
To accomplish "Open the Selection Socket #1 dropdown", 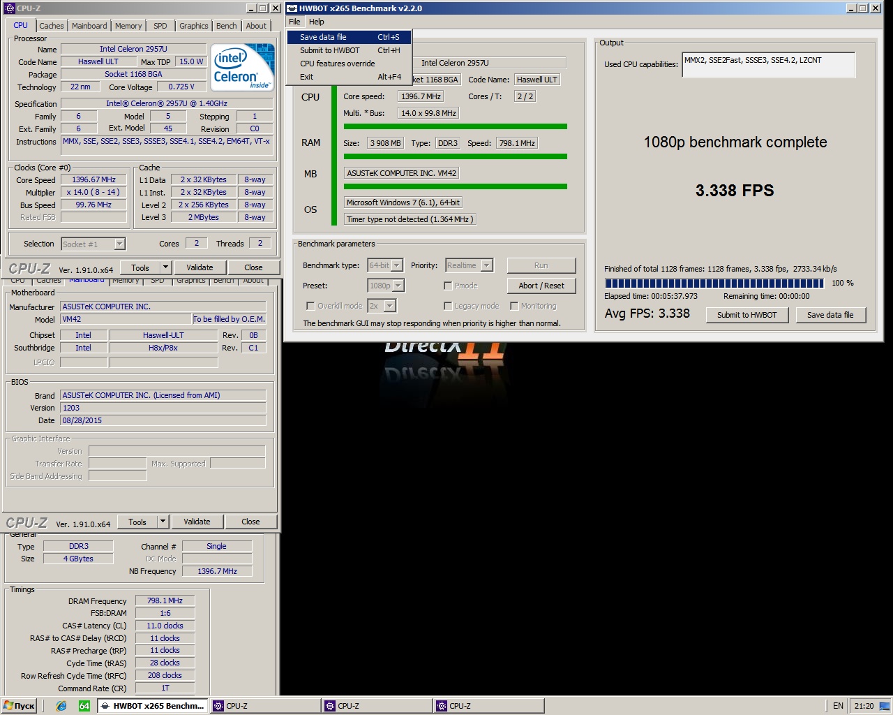I will pos(119,244).
